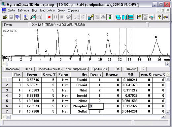Click the graph axes settings icon
This screenshot has height=127, width=172.
point(139,17)
